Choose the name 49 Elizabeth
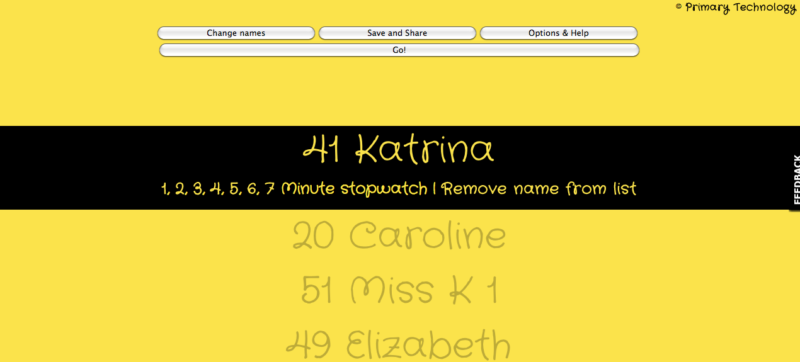 [399, 344]
